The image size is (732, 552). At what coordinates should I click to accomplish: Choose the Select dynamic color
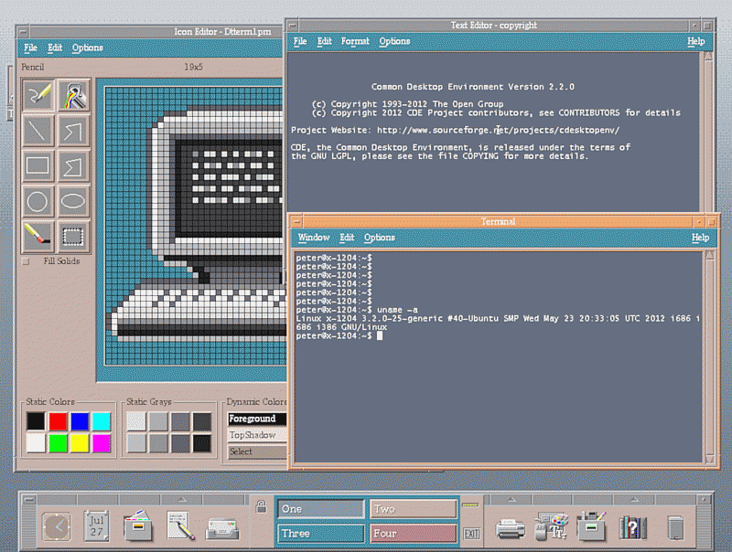pos(257,451)
